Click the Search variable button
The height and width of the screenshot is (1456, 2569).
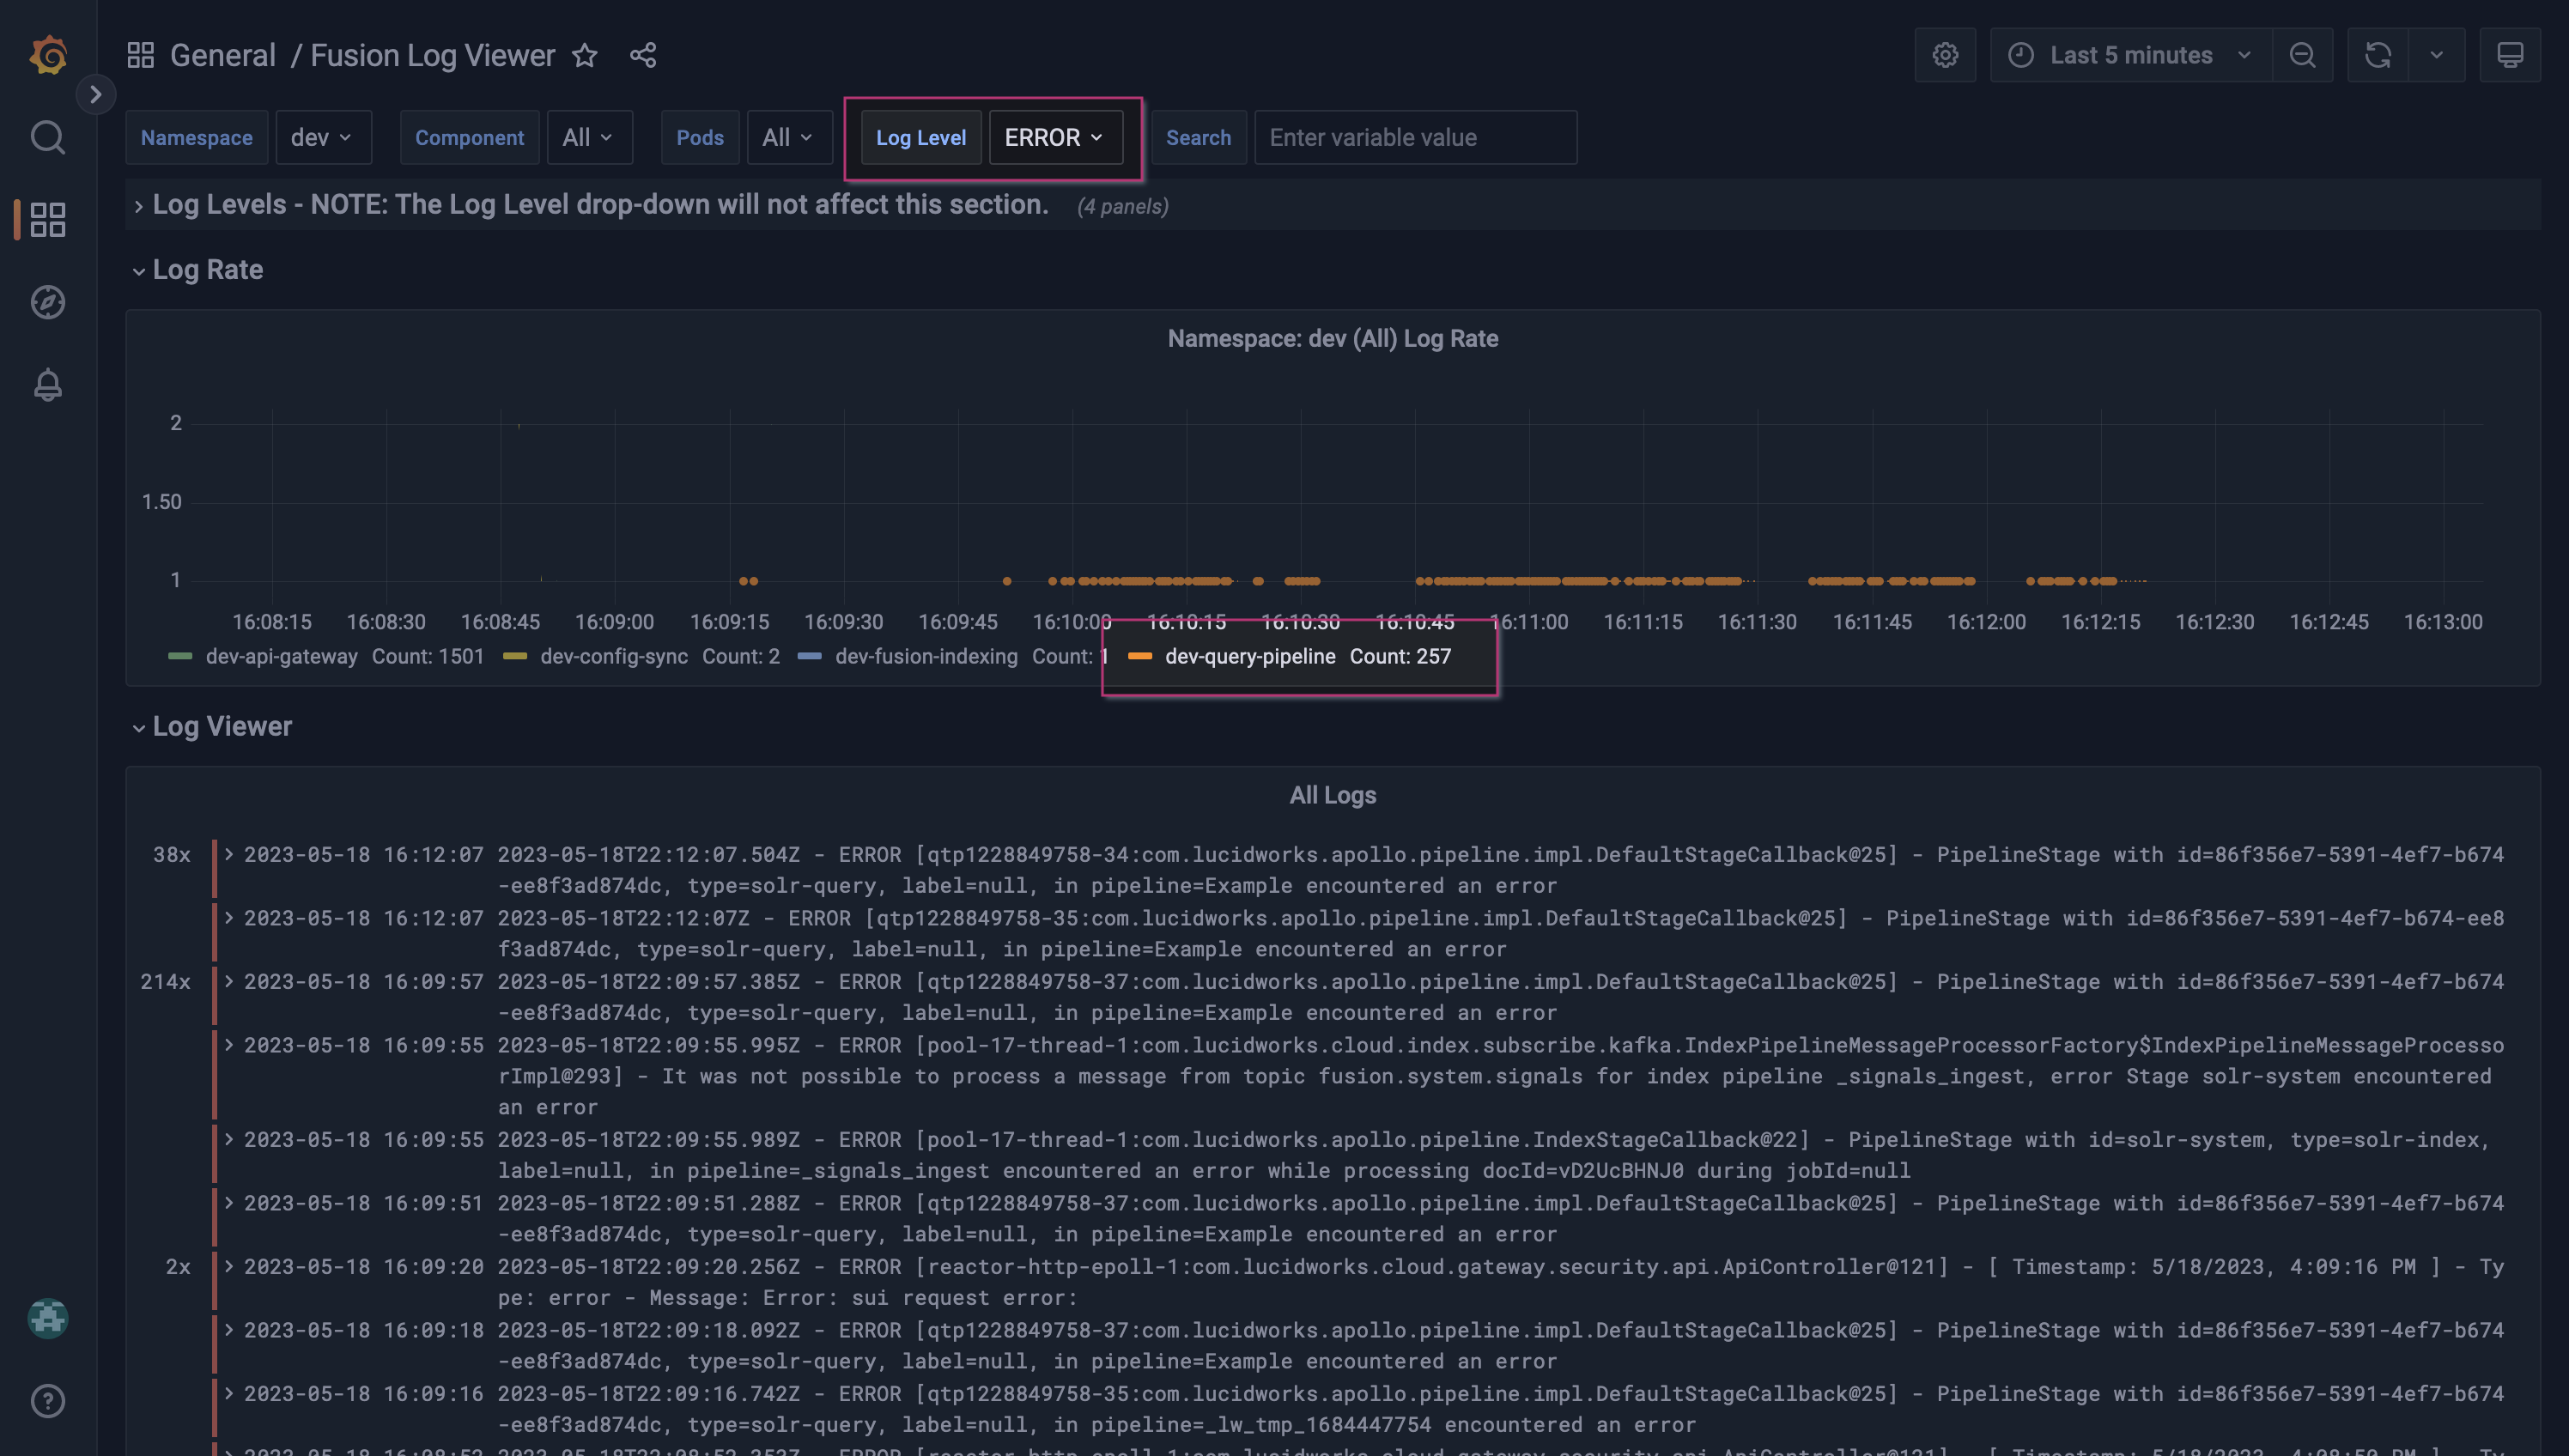coord(1198,137)
